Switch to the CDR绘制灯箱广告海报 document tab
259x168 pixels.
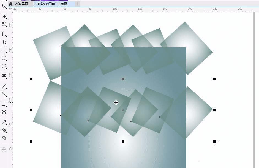point(52,4)
